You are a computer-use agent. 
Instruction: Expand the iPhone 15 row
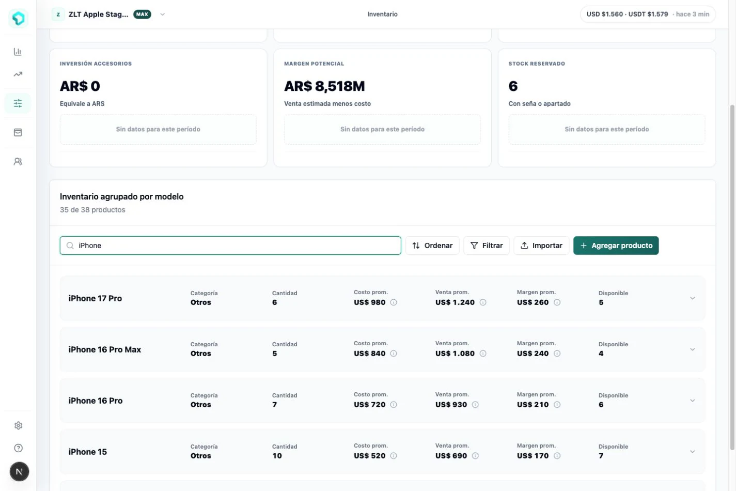pyautogui.click(x=693, y=452)
